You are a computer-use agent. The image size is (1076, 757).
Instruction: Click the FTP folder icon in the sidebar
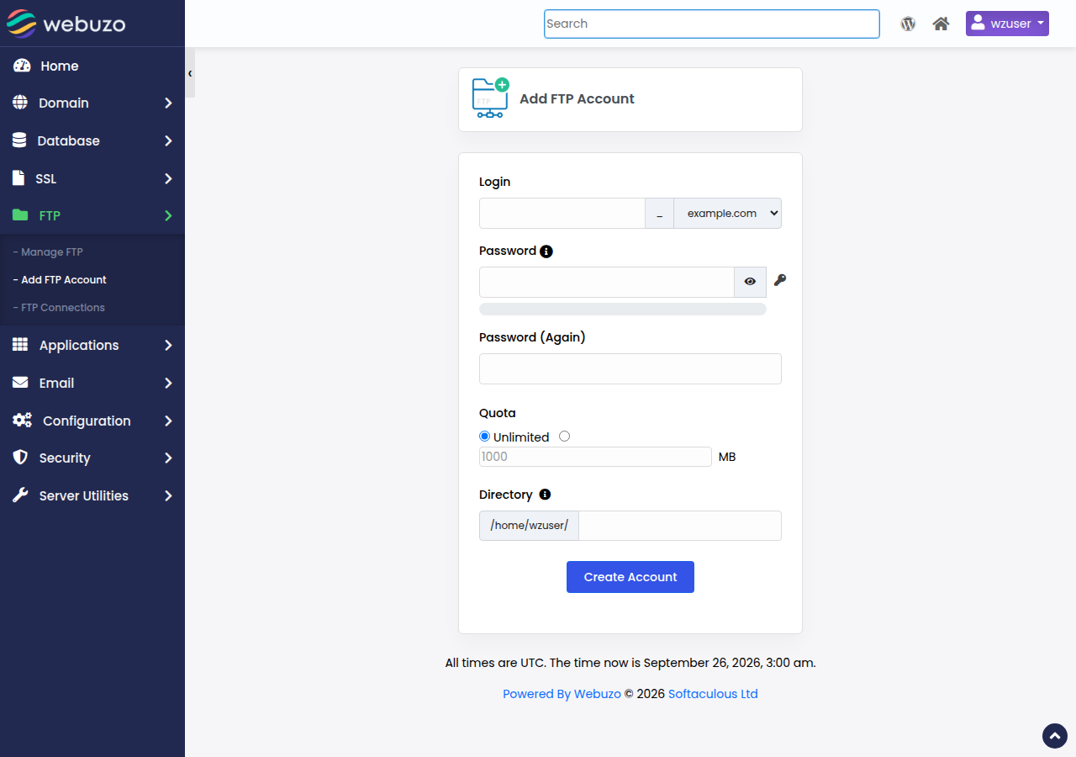20,215
